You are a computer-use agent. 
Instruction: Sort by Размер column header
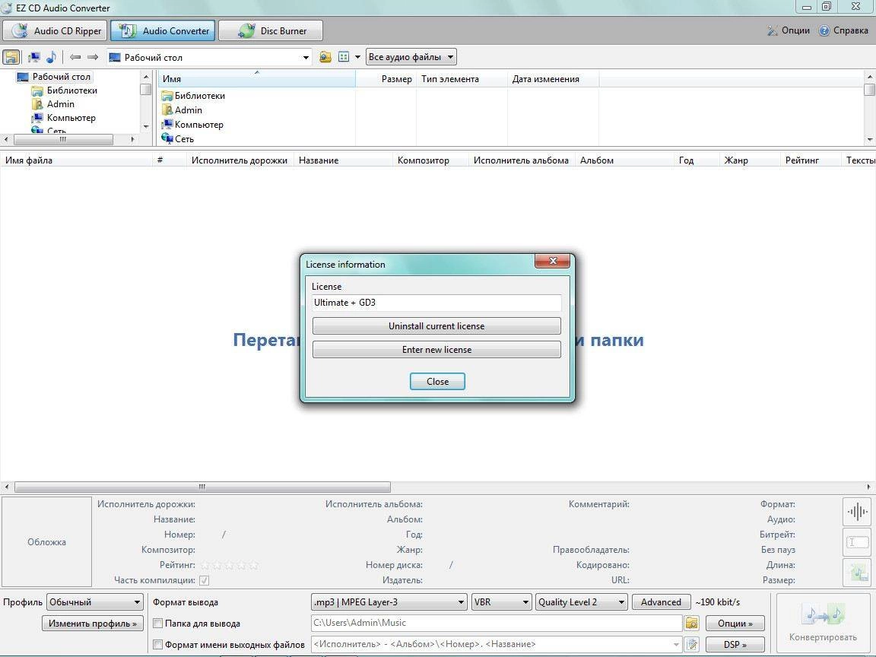click(x=386, y=79)
